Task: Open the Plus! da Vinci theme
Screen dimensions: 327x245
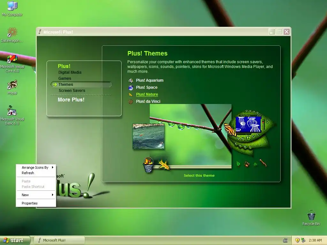Action: click(x=148, y=101)
